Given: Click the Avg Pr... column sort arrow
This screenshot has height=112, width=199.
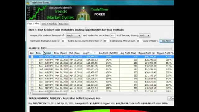Looking at the screenshot, I should point(95,53).
